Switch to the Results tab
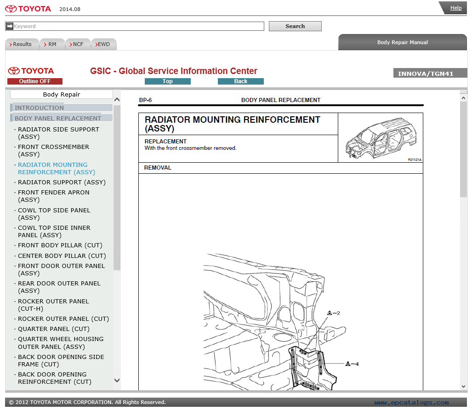 22,44
